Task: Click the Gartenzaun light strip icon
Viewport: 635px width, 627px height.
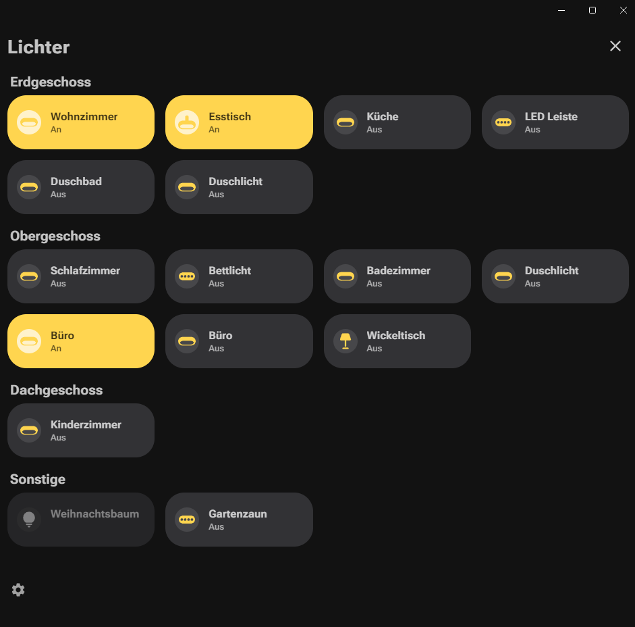Action: pyautogui.click(x=187, y=520)
